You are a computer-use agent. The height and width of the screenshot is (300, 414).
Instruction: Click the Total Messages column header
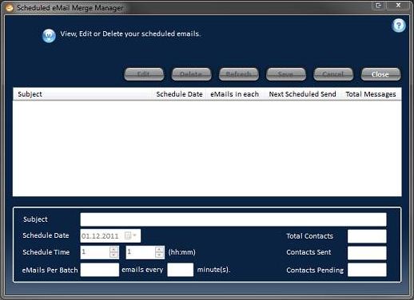point(371,94)
